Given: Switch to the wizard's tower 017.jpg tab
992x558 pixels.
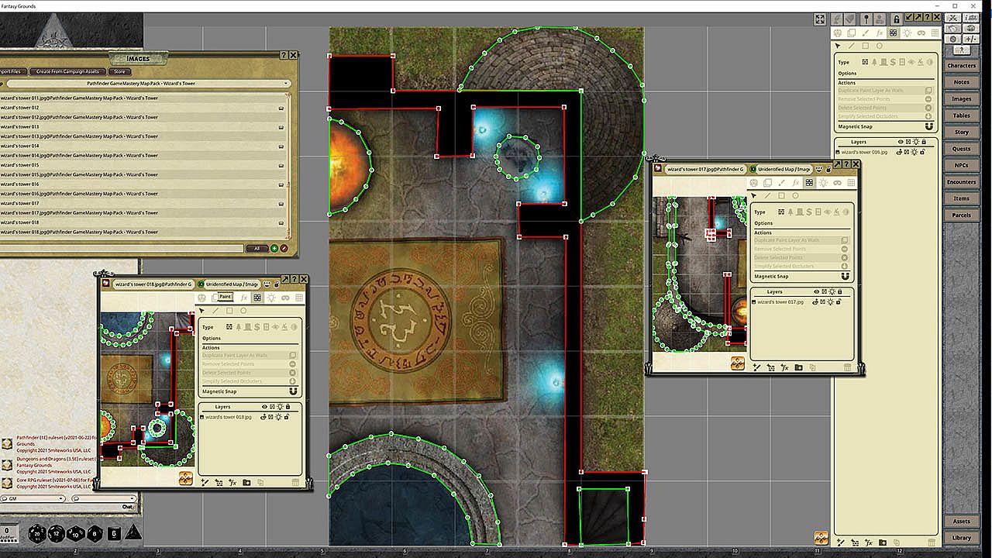Looking at the screenshot, I should [x=704, y=169].
